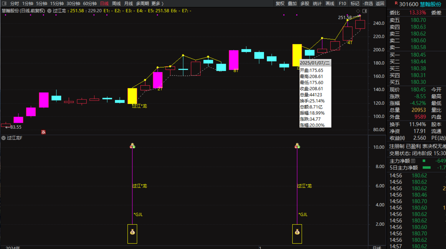This screenshot has width=446, height=249.
Task: Click the diamond icon above the price axis
Action: click(358, 11)
